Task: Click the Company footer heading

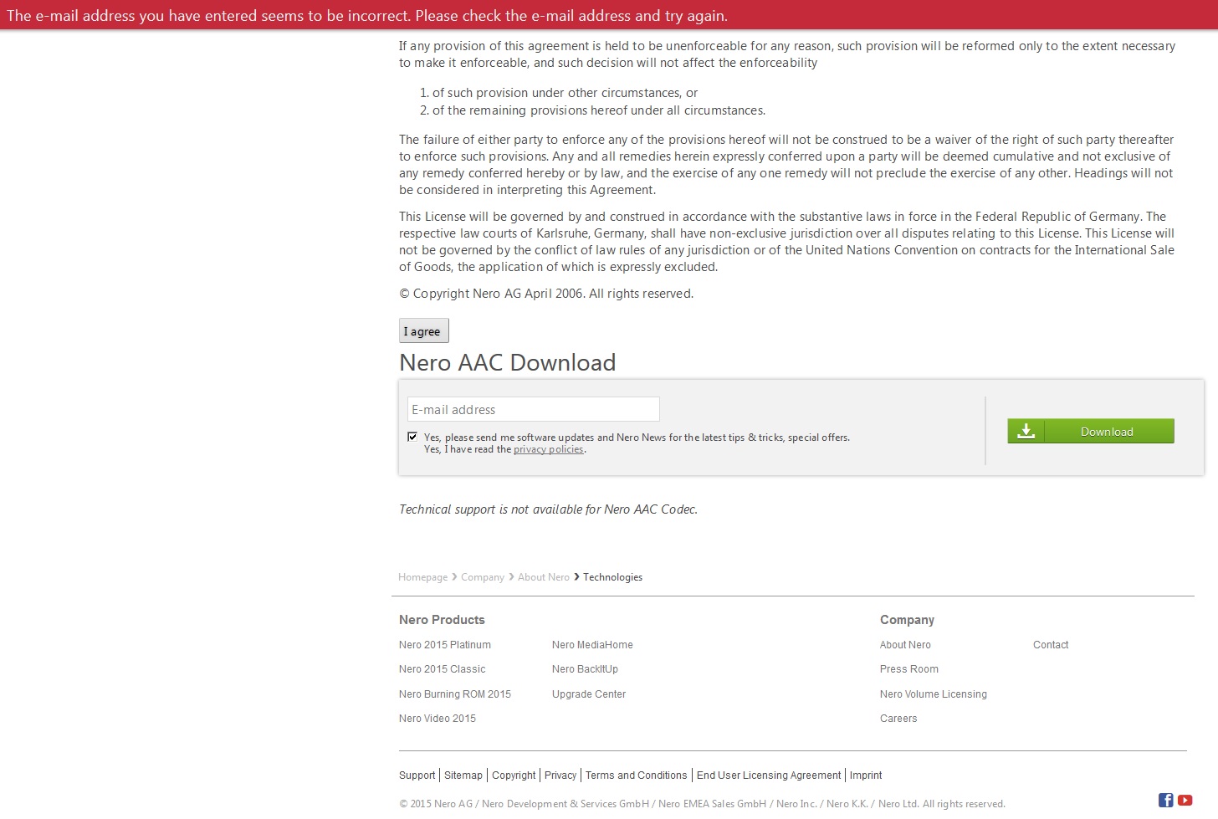Action: tap(907, 620)
